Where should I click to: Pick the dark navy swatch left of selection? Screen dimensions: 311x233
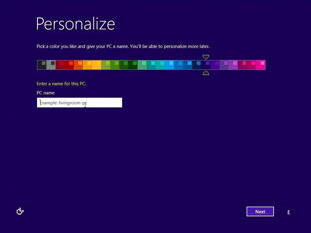click(197, 65)
